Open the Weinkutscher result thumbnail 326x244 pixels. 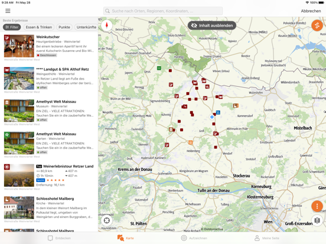click(19, 46)
